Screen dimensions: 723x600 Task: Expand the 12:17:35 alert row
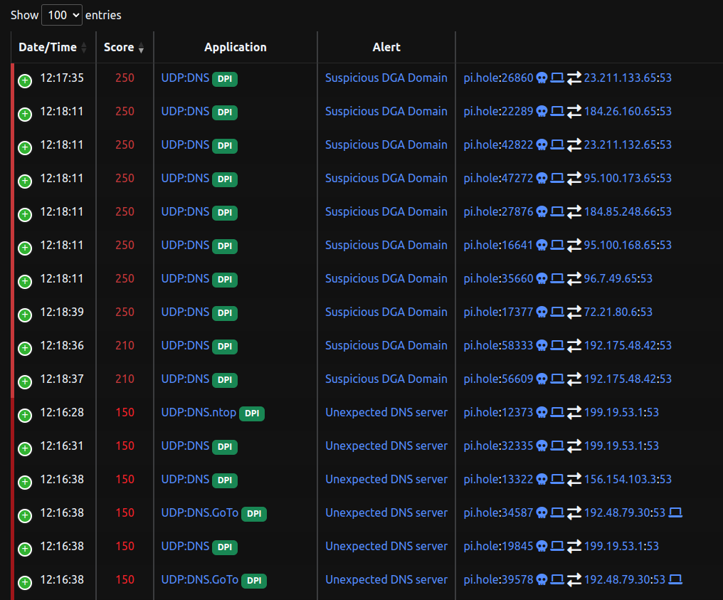(x=25, y=80)
